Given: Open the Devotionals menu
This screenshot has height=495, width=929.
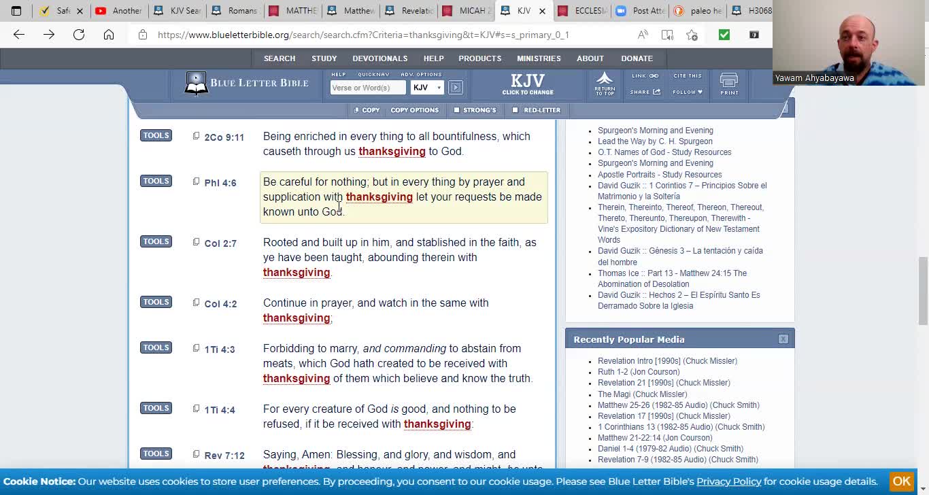Looking at the screenshot, I should (x=380, y=58).
